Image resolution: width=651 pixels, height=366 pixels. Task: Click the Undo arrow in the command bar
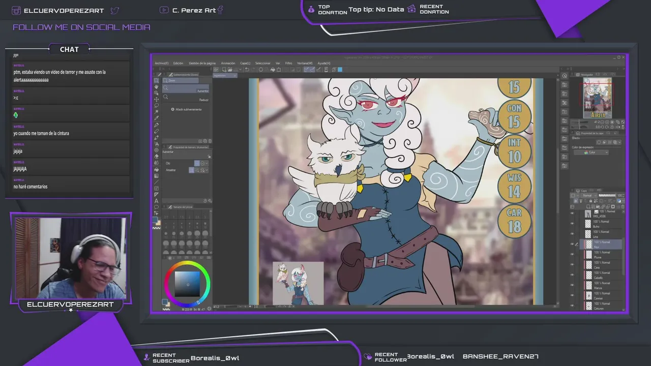[x=247, y=70]
